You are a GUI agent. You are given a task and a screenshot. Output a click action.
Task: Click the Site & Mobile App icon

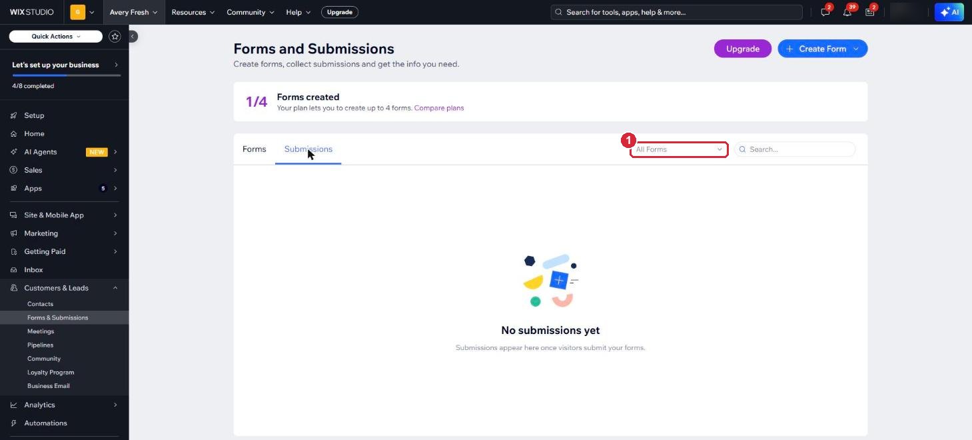13,215
